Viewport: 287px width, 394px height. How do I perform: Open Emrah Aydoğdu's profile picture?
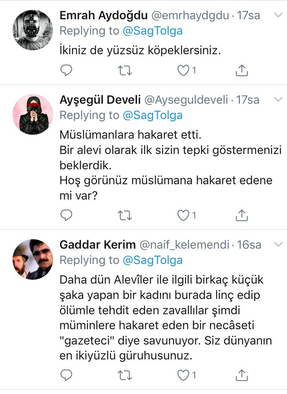coord(33,30)
